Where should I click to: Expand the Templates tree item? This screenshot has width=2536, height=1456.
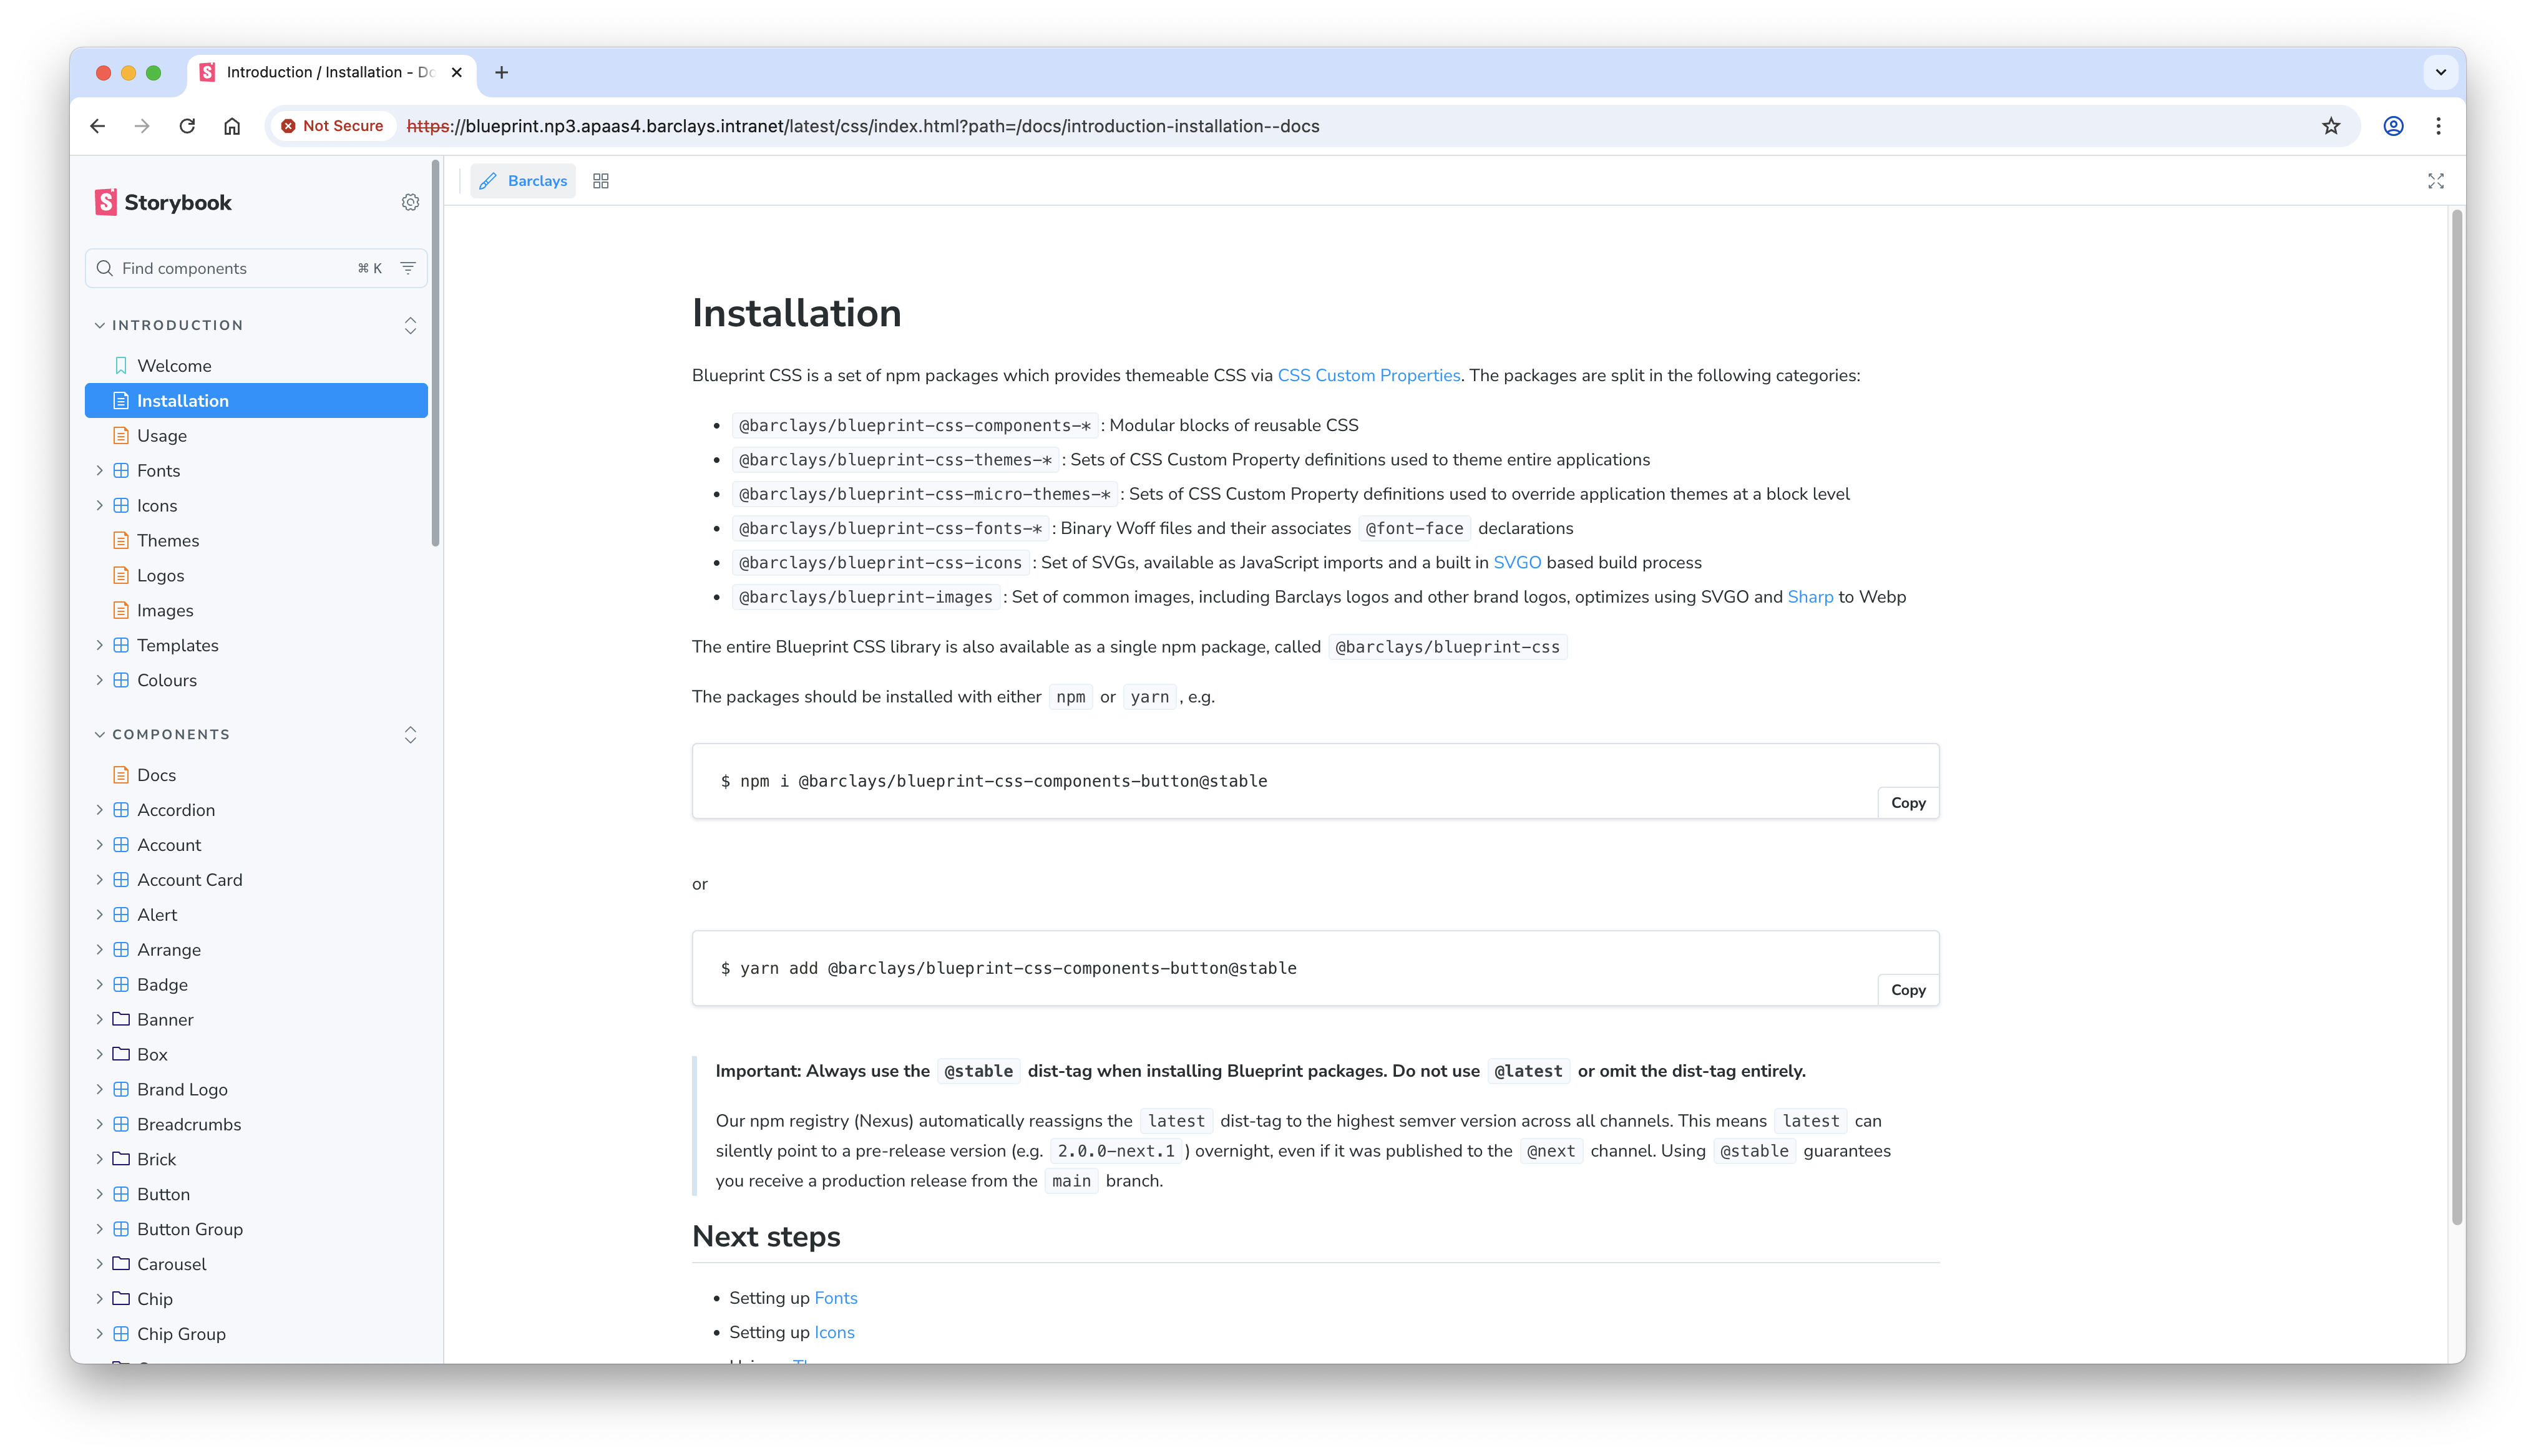[256, 646]
